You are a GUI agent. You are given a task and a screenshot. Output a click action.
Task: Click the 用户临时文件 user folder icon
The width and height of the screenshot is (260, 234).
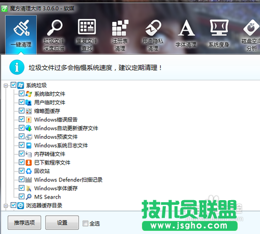coord(29,103)
